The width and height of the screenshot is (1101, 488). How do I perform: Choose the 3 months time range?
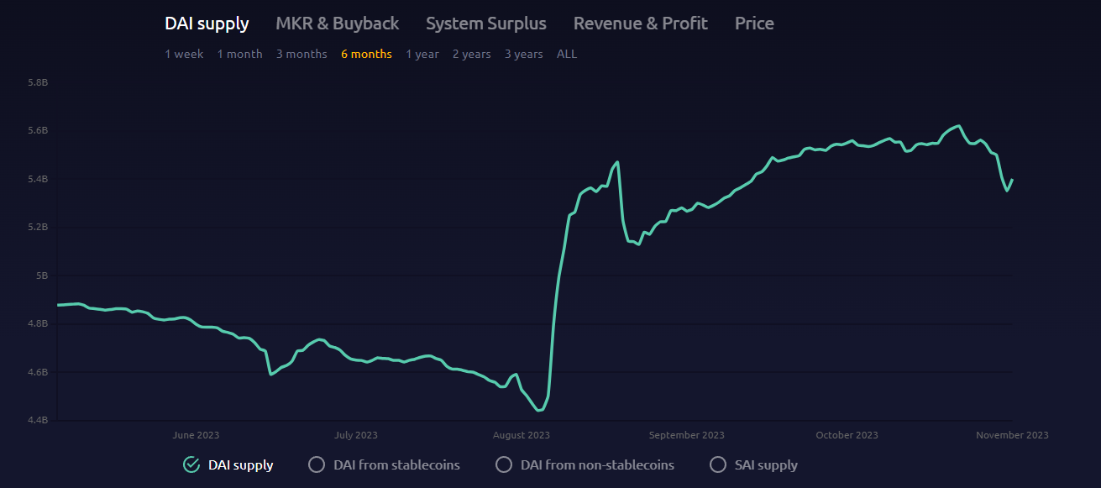click(301, 54)
